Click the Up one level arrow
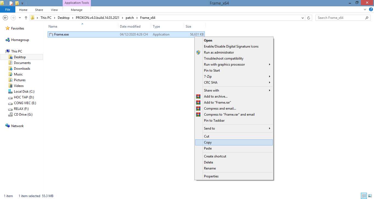The image size is (374, 199). coord(26,18)
